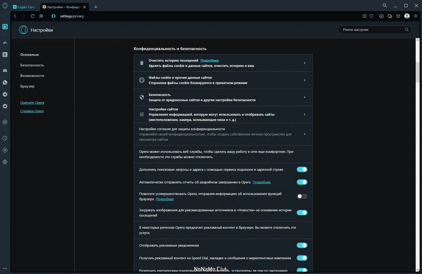Open the 'Безопасность' row chevron
The height and width of the screenshot is (274, 422).
click(x=305, y=97)
